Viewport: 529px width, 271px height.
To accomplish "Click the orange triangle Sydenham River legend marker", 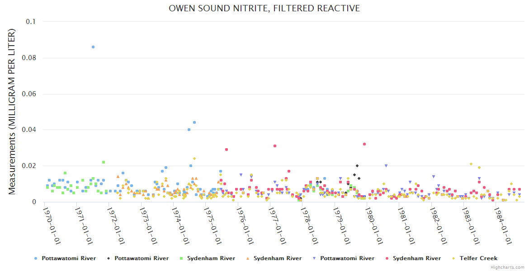I will coord(248,258).
